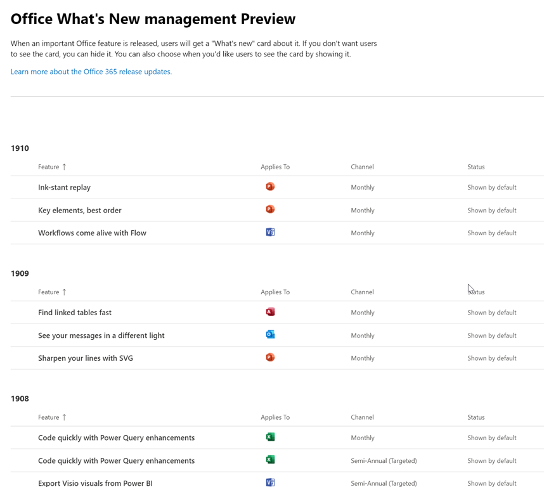Click the Excel icon for Find linked tables fast
This screenshot has height=487, width=544.
pyautogui.click(x=270, y=311)
